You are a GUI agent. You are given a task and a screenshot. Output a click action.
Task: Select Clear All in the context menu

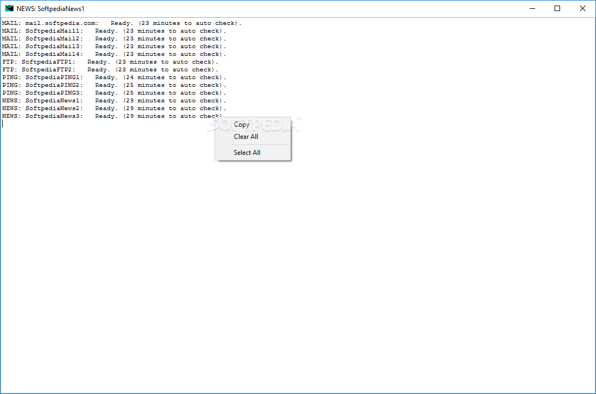tap(253, 137)
